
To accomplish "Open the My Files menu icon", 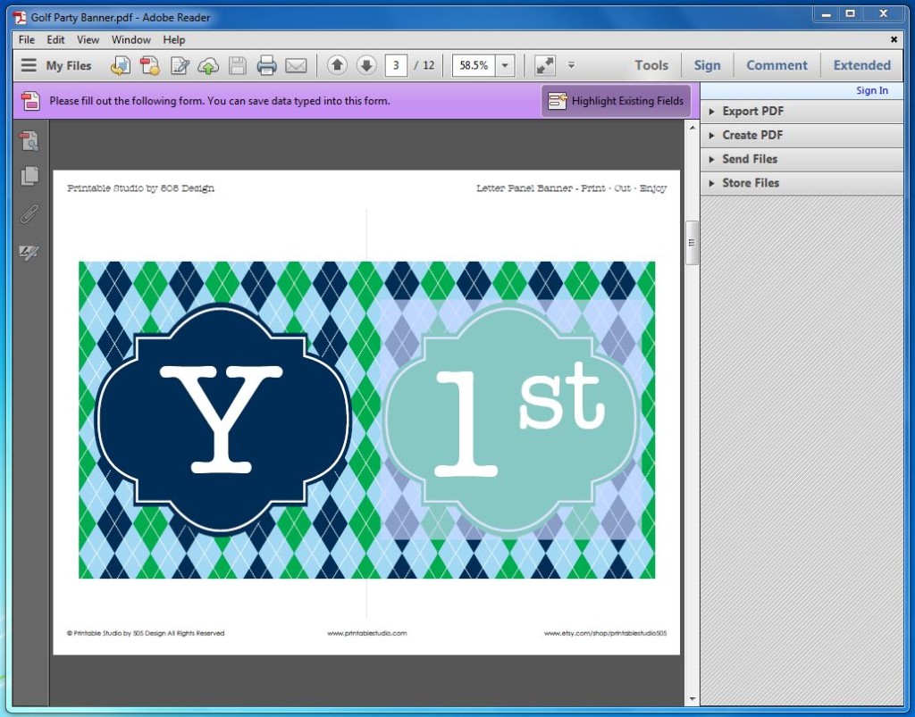I will click(x=29, y=64).
